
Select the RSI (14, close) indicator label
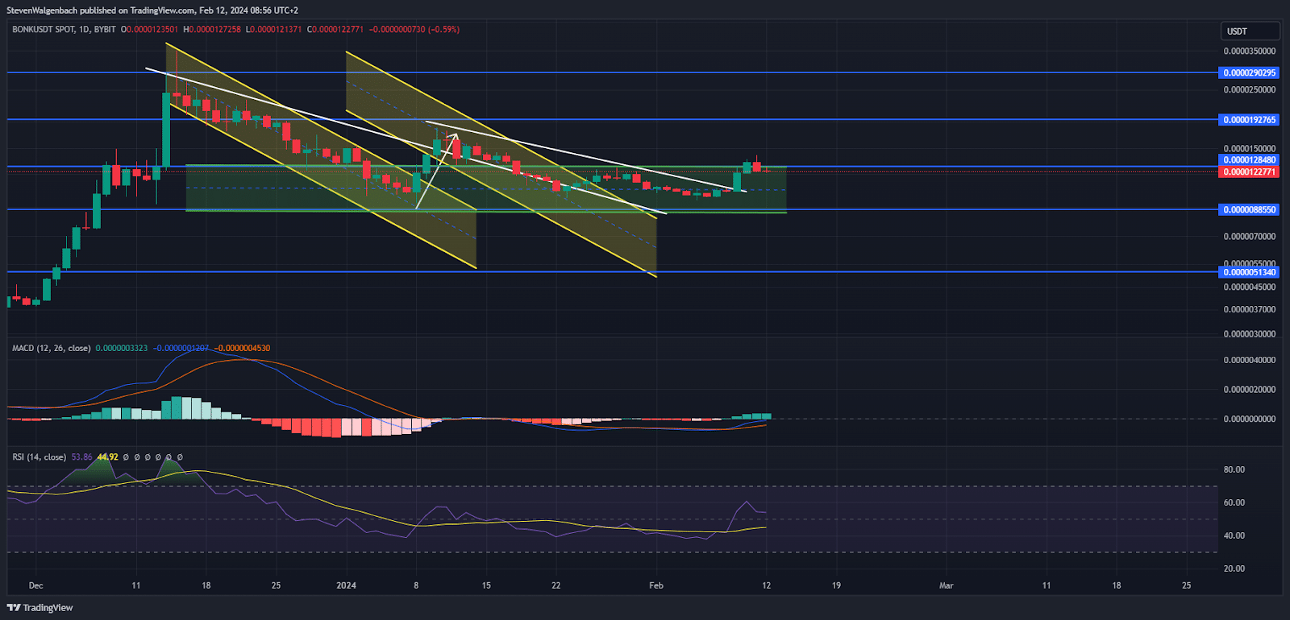coord(39,457)
